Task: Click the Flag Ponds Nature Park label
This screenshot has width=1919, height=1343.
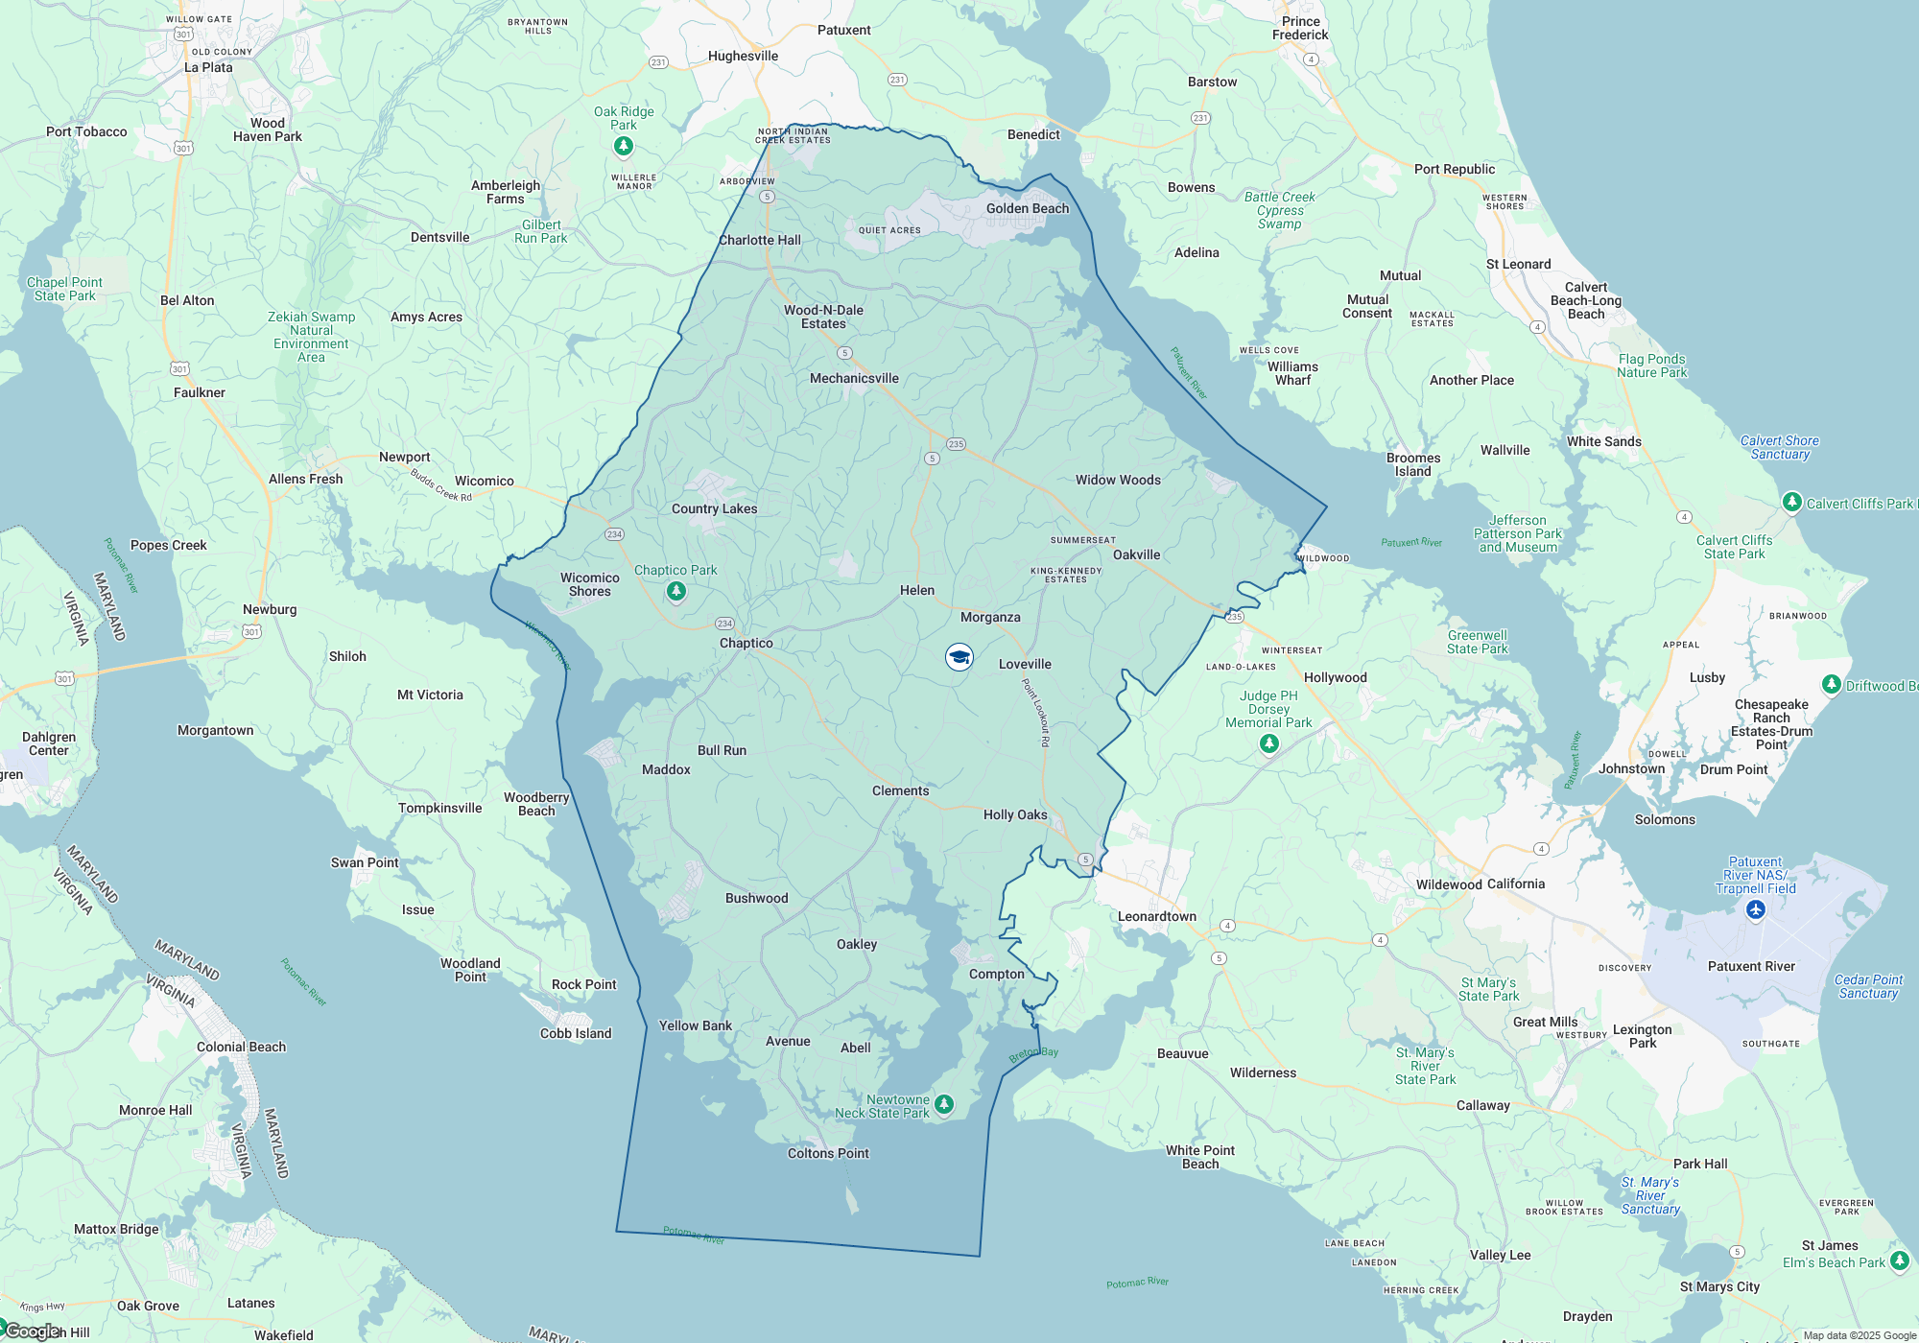Action: [x=1651, y=365]
